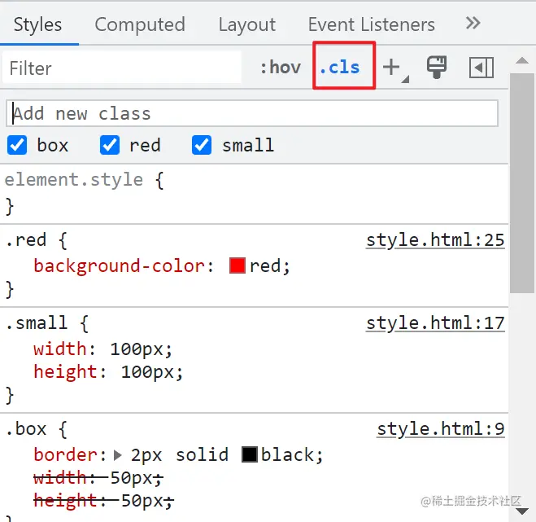The width and height of the screenshot is (536, 522).
Task: Expand the border shorthand triangle
Action: point(117,455)
